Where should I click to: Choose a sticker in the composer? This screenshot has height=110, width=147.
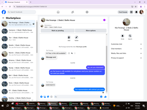[x=48, y=97]
